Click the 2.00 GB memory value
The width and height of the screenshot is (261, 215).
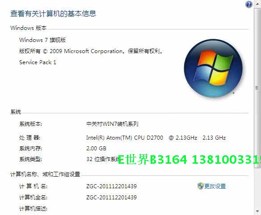coord(96,149)
